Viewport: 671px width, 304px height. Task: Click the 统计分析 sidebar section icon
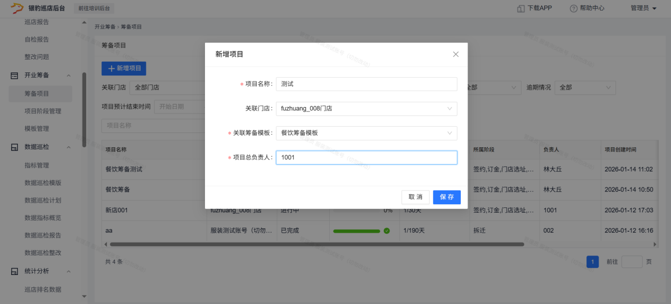tap(15, 271)
